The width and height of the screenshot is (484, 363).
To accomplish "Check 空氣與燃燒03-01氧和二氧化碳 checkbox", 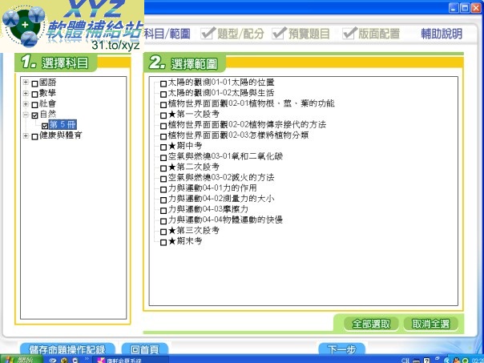I will (163, 158).
